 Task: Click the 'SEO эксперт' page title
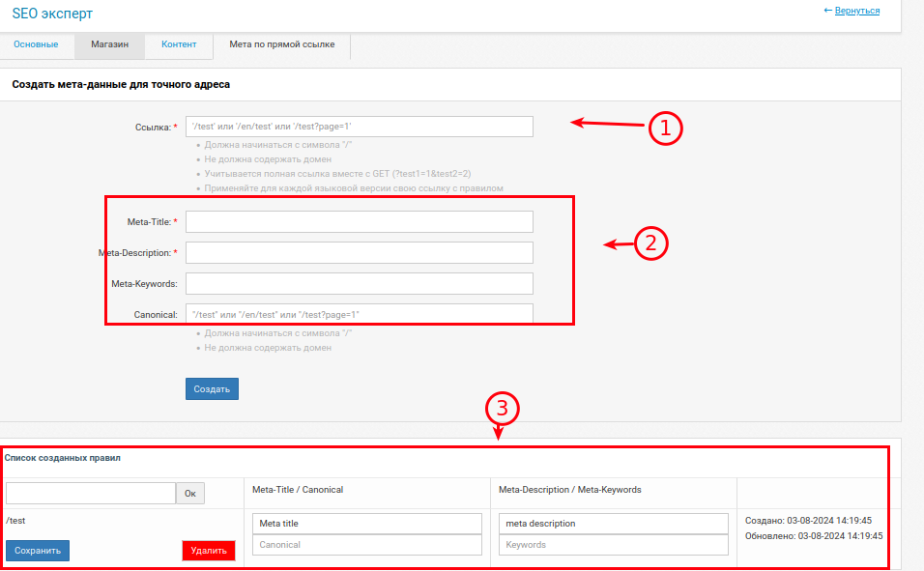point(52,14)
